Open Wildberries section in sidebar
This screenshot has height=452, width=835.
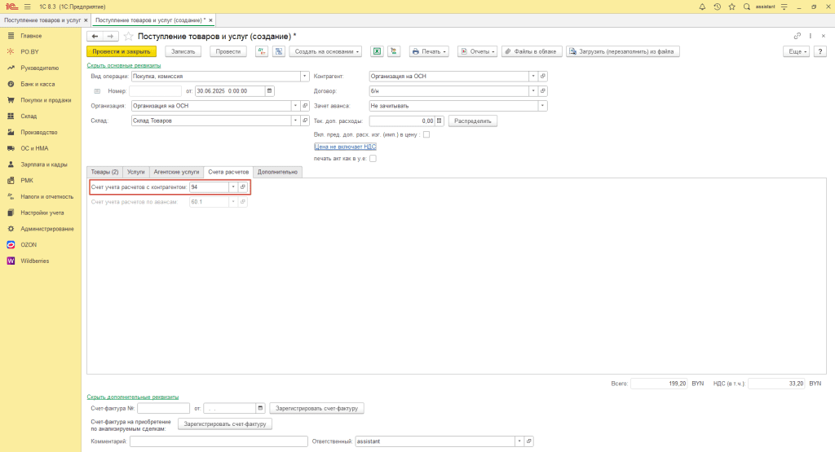[34, 261]
